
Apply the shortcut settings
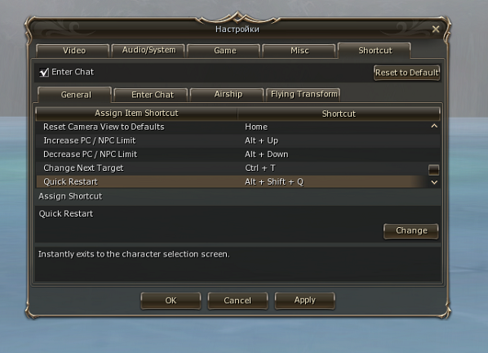305,301
